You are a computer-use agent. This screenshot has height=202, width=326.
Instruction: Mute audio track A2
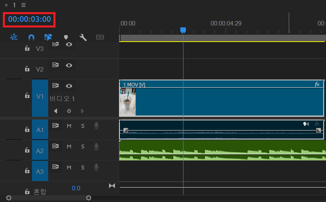coord(69,147)
